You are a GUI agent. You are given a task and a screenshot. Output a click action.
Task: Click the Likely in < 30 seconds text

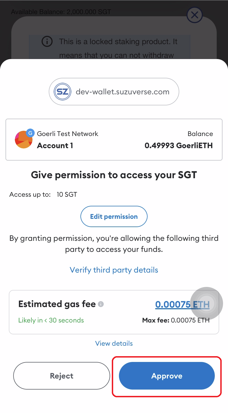pos(51,320)
